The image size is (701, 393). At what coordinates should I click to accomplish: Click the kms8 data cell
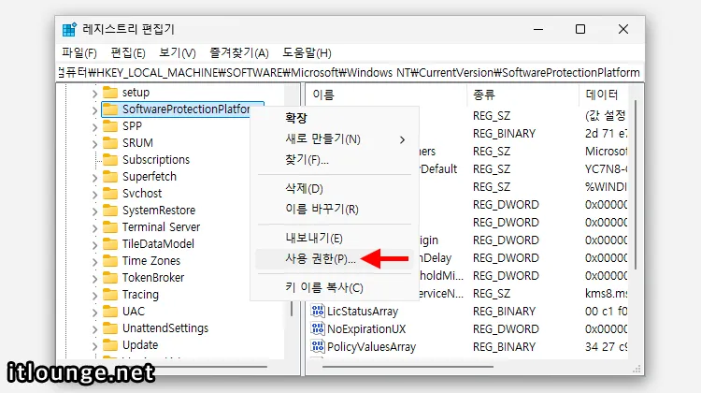point(607,293)
